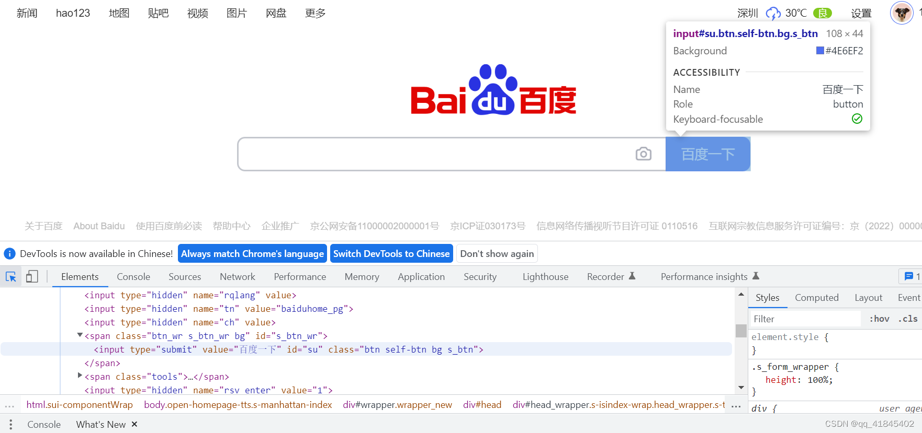The height and width of the screenshot is (433, 922).
Task: Open the 图片 link
Action: pos(237,13)
